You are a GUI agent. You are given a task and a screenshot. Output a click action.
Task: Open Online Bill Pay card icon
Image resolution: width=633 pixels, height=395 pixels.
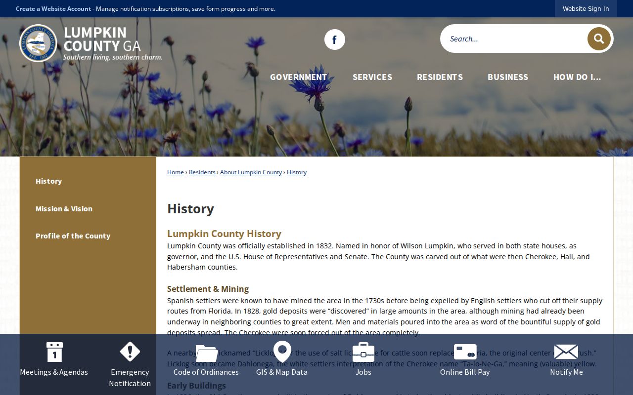click(x=465, y=352)
